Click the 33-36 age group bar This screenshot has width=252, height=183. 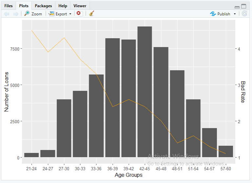96,116
